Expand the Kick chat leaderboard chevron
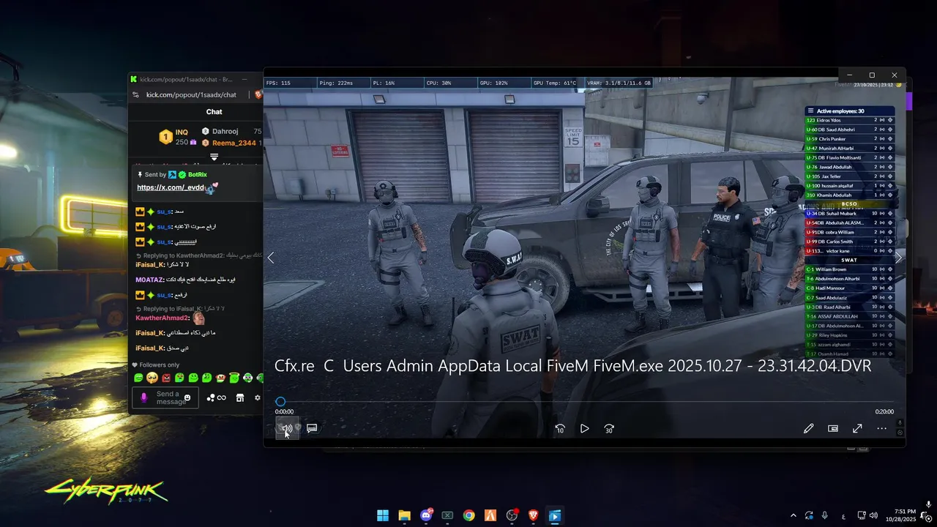The image size is (937, 527). point(214,157)
